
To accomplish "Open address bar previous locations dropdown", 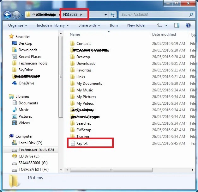I will 105,15.
